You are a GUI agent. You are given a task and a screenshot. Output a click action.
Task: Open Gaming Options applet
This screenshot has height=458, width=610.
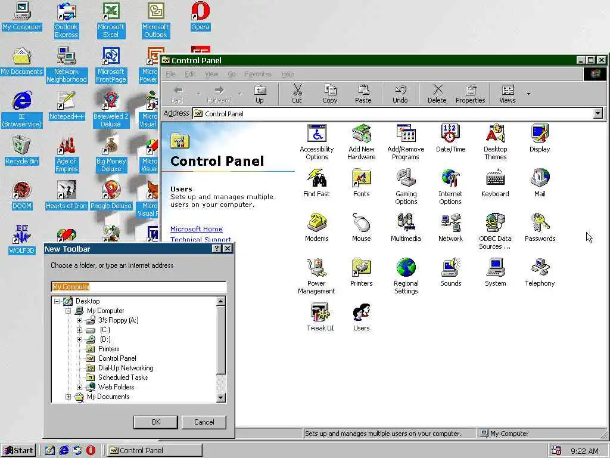point(406,187)
